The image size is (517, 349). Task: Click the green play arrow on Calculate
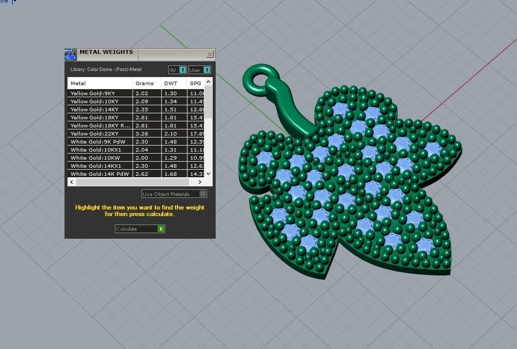161,229
